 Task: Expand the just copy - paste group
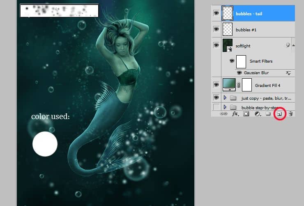point(225,98)
